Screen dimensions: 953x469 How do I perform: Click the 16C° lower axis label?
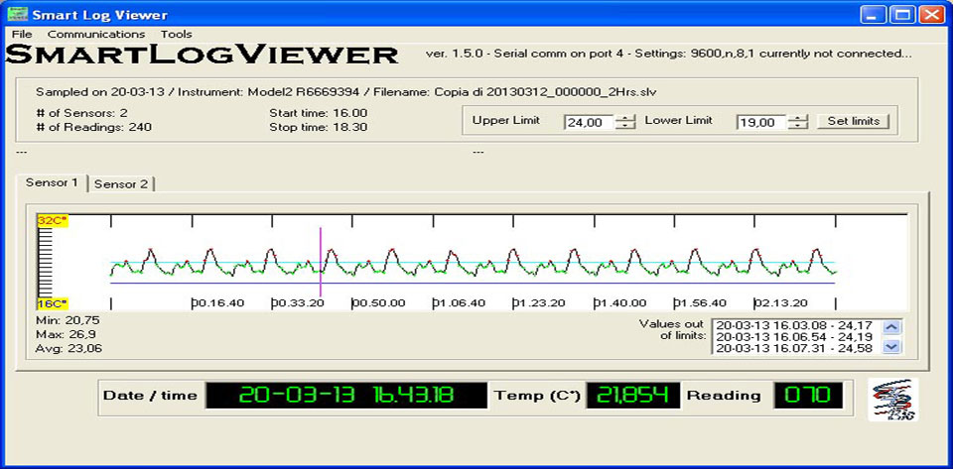pyautogui.click(x=53, y=303)
